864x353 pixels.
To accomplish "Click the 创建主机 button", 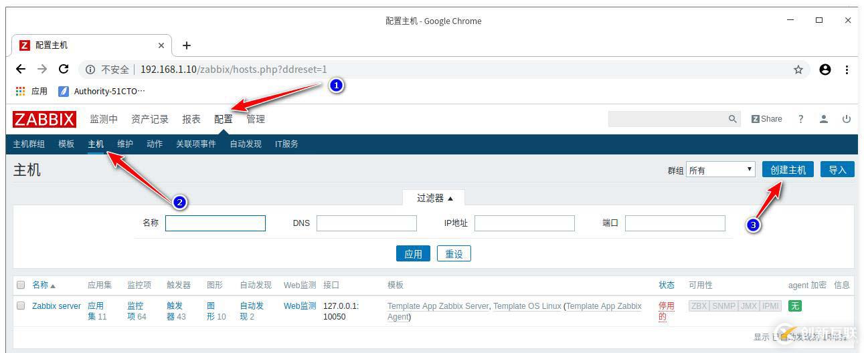I will tap(788, 170).
